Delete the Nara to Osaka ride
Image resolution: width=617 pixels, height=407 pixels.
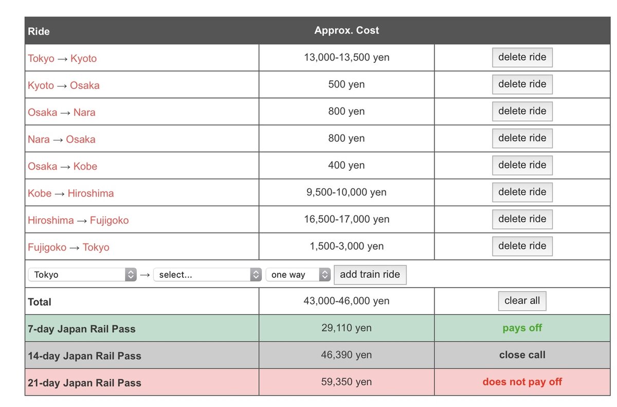click(522, 138)
